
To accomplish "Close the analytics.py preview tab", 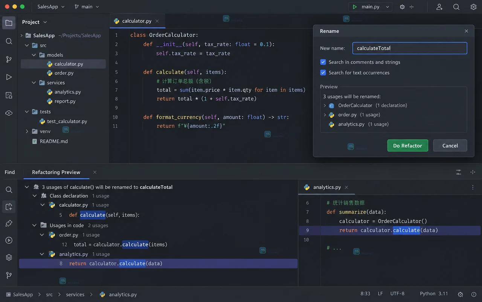I will coord(346,187).
